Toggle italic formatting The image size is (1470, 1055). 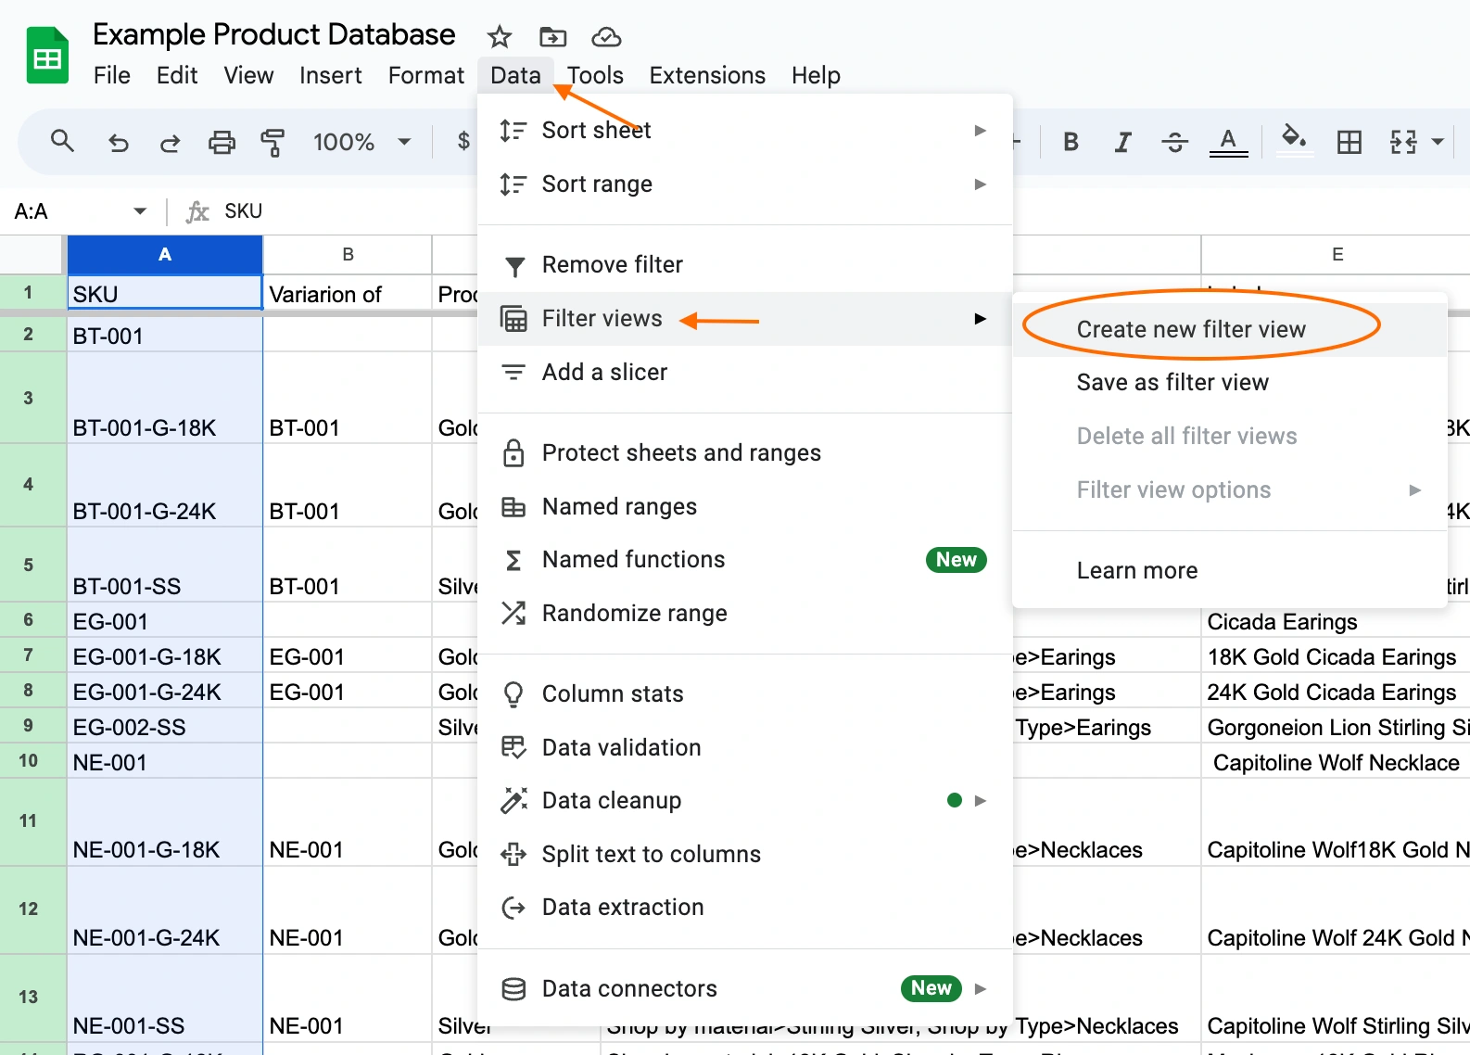point(1122,142)
